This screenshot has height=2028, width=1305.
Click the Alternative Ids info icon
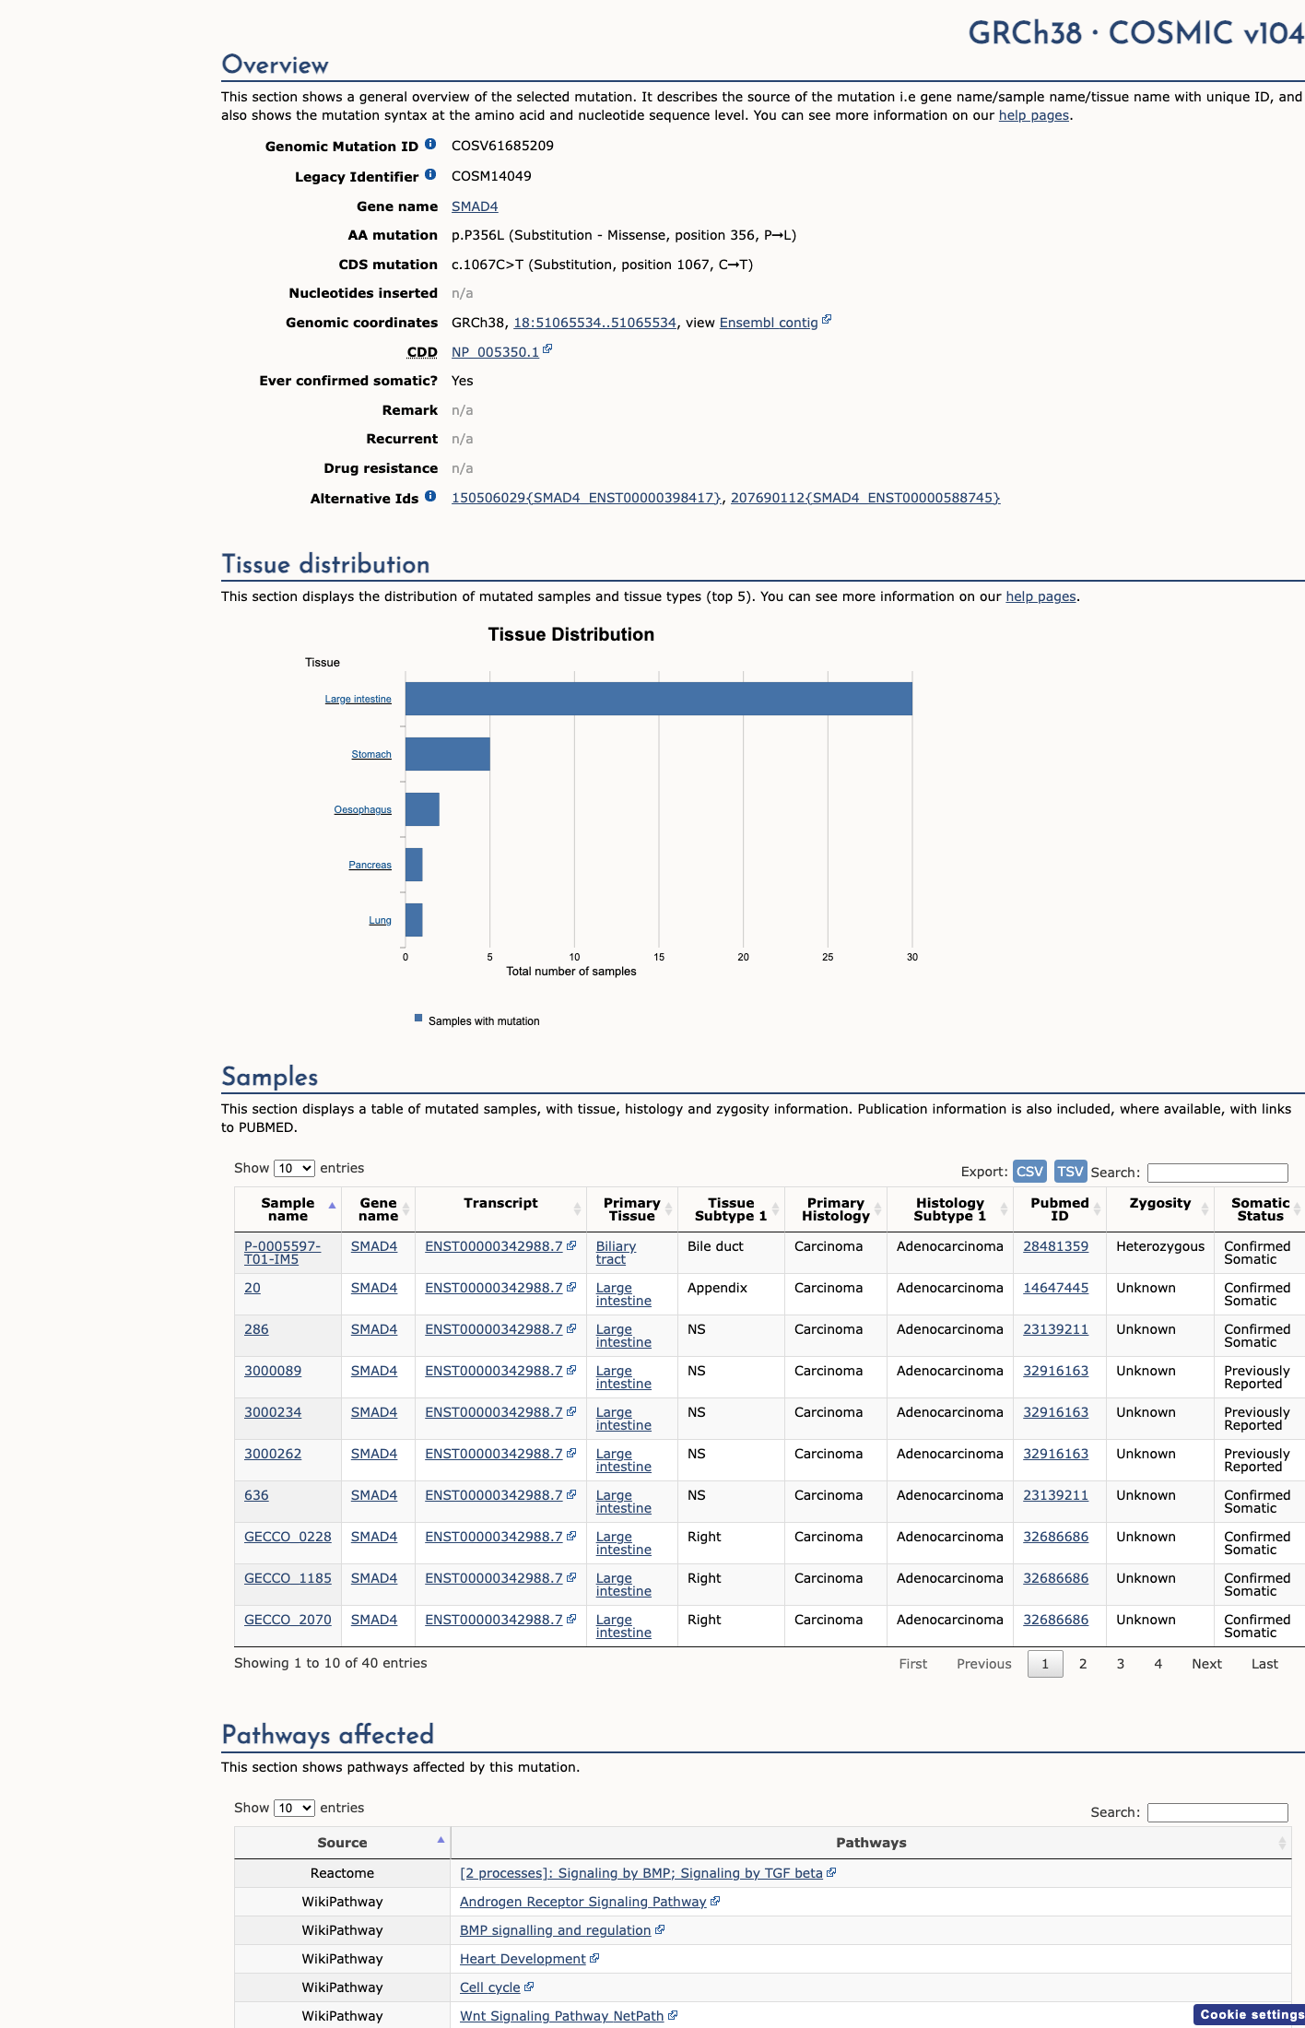430,497
